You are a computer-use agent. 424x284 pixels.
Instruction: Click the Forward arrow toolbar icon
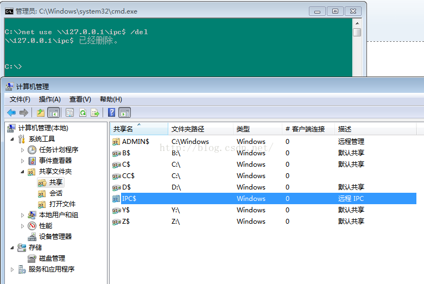pos(24,112)
